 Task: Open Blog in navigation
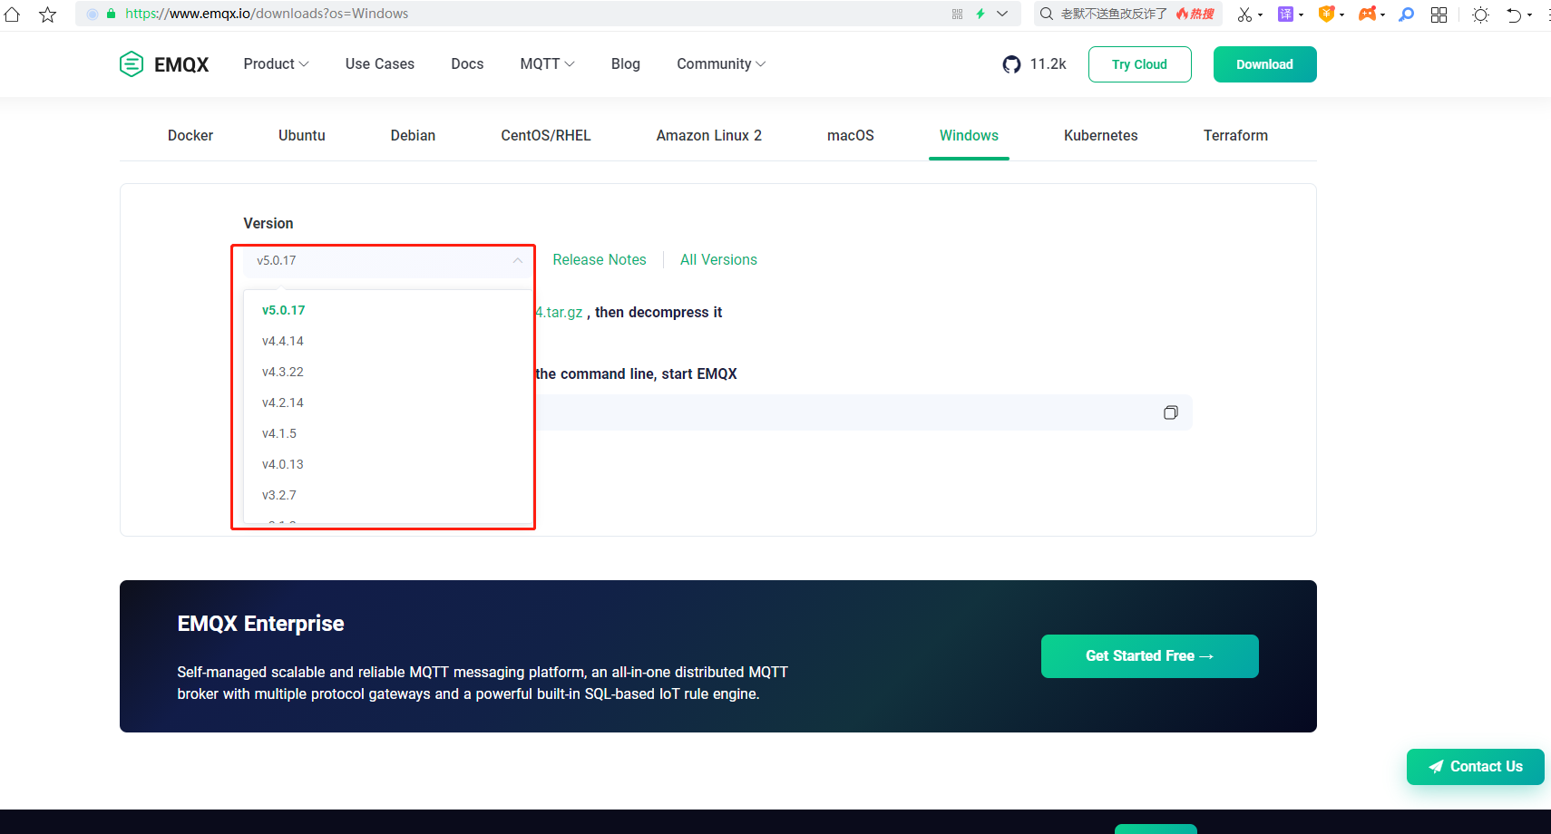tap(626, 64)
